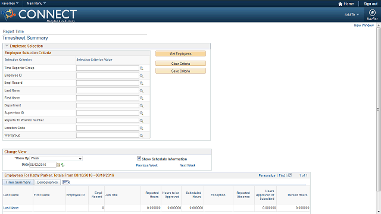Viewport: 381px width, 214px height.
Task: Click the Location Code input field
Action: tap(108, 128)
